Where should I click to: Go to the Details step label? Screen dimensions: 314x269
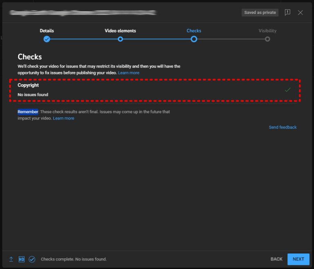tap(47, 31)
